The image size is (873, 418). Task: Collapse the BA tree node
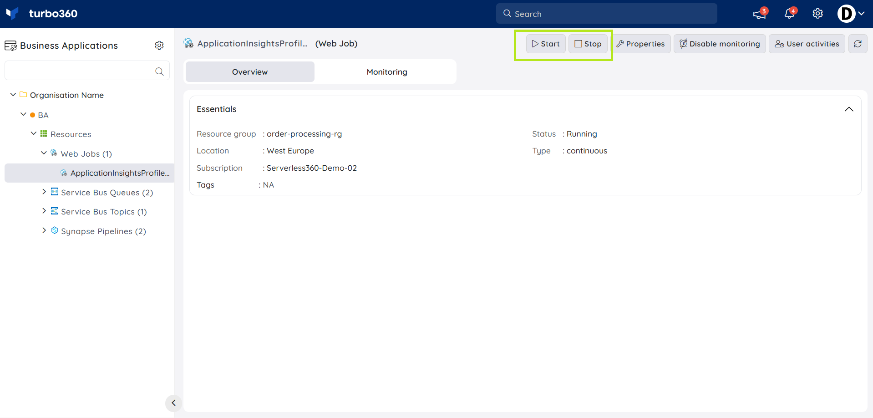click(23, 114)
